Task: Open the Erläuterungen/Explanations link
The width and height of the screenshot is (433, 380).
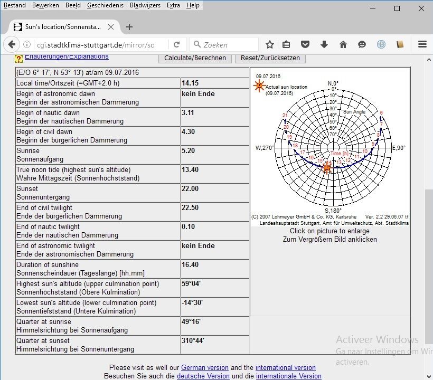Action: coord(66,56)
